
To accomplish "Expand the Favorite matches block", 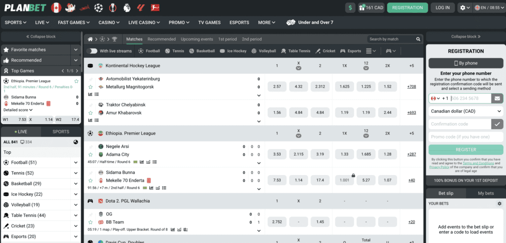I will (x=76, y=50).
